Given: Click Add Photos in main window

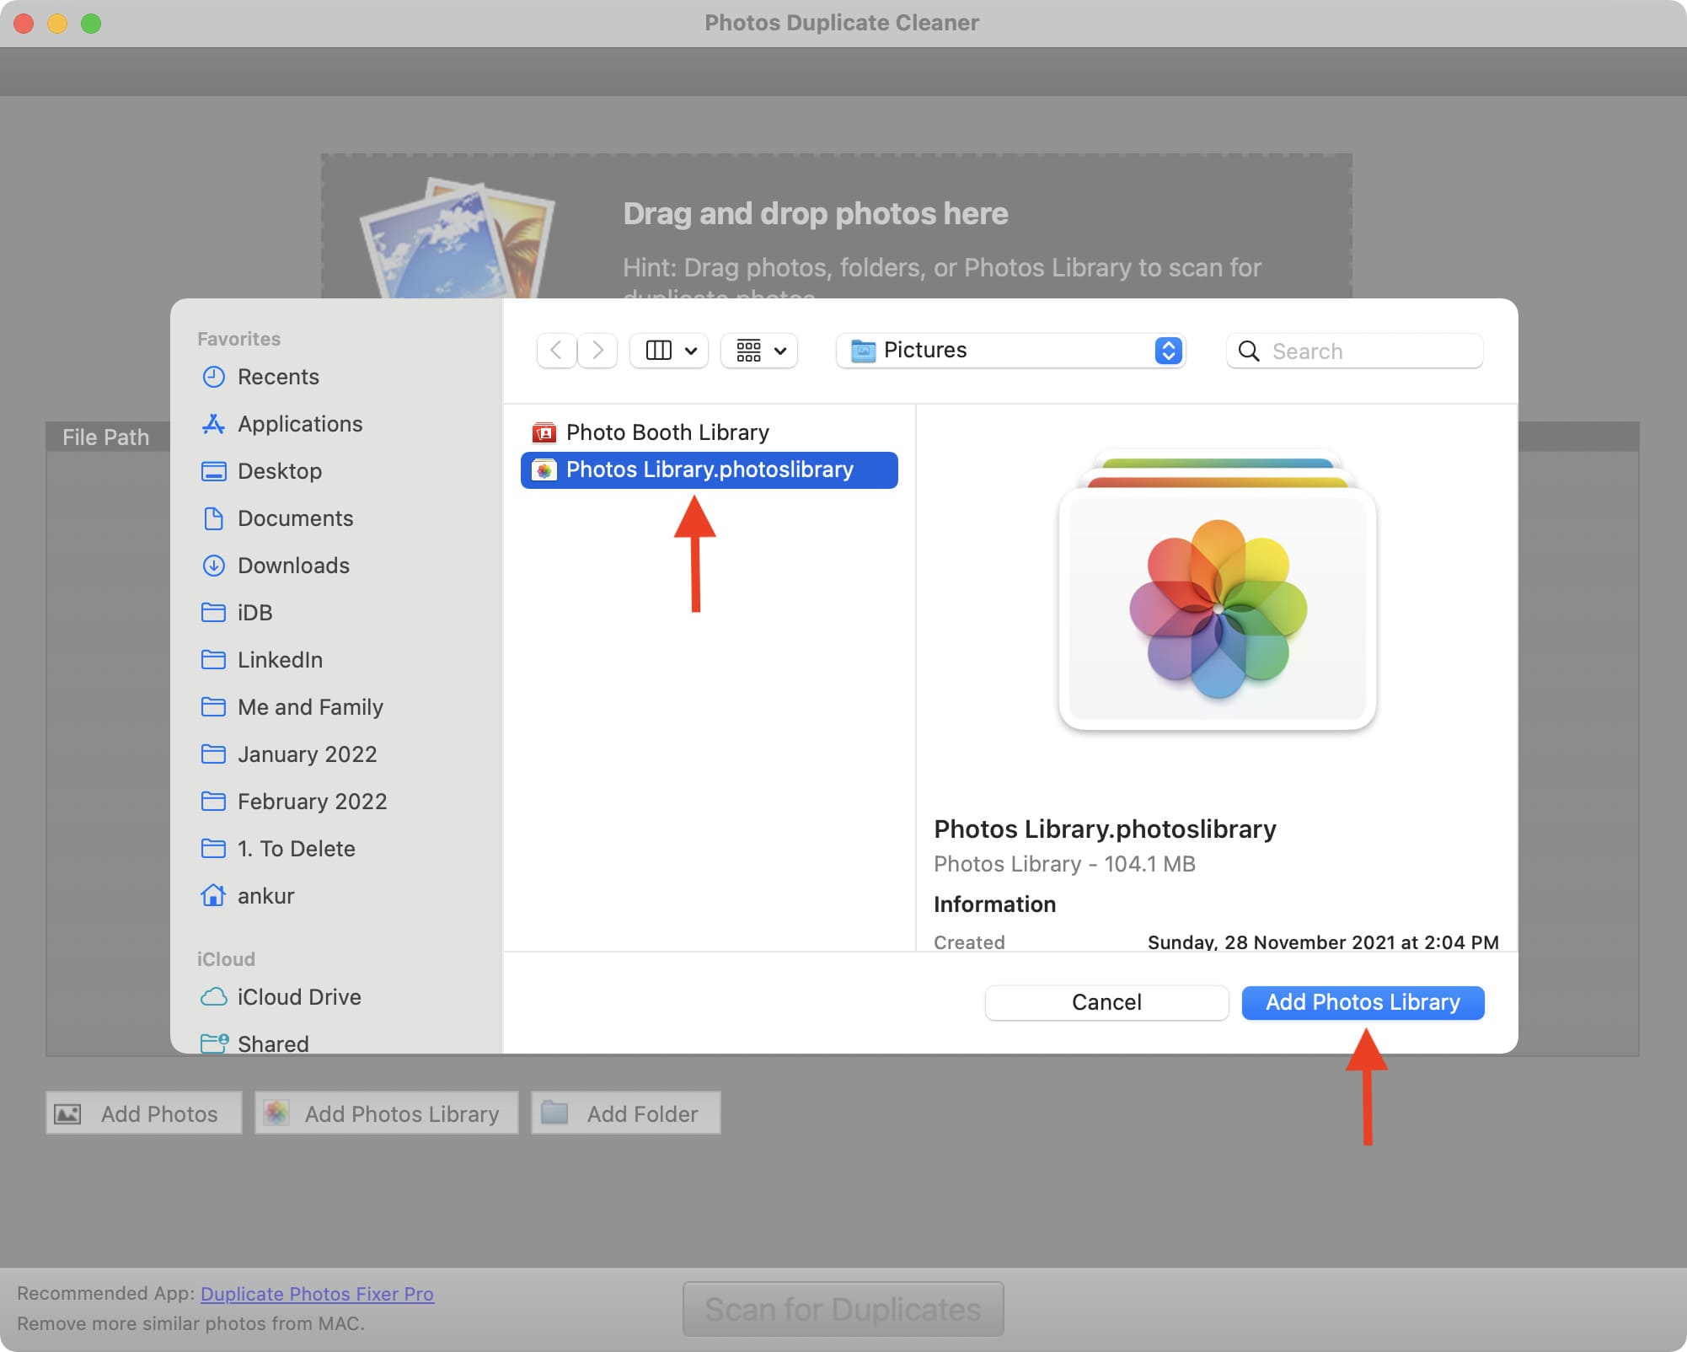Looking at the screenshot, I should point(144,1113).
